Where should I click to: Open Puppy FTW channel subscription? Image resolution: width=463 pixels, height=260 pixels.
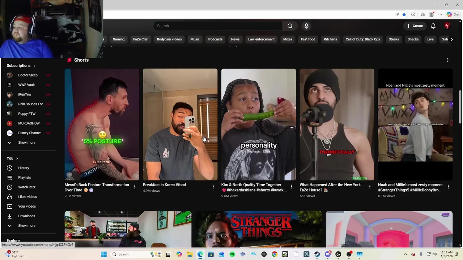point(28,114)
